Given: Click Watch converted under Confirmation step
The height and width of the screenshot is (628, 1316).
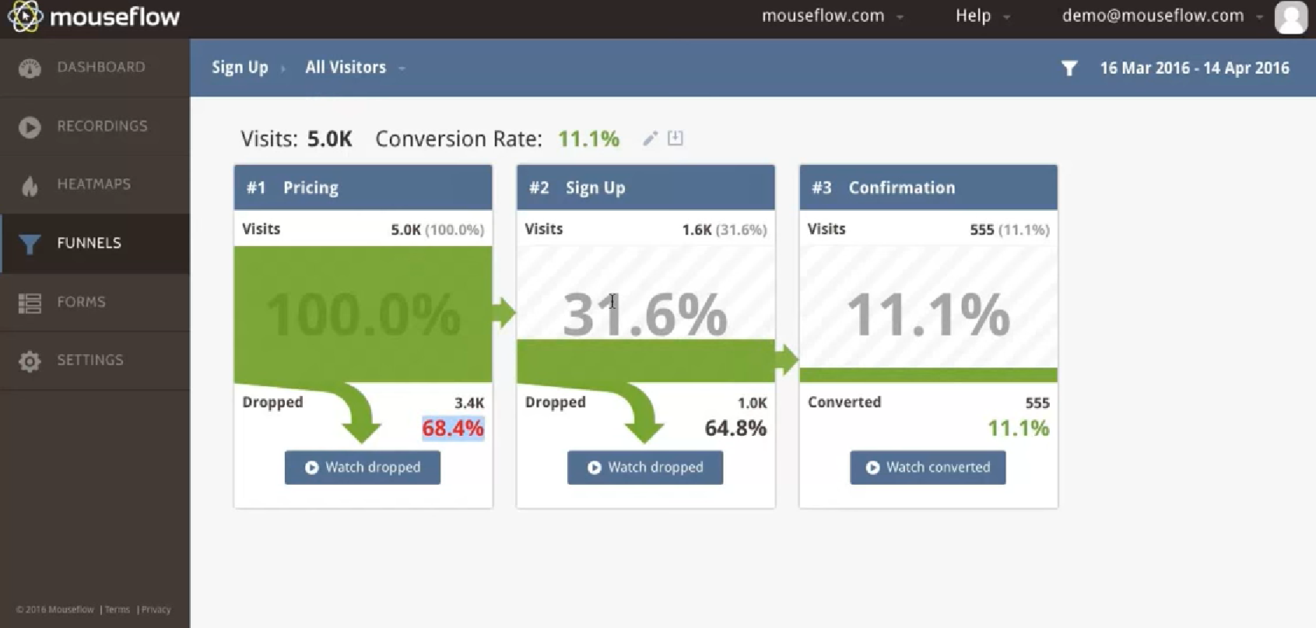Looking at the screenshot, I should click(928, 468).
